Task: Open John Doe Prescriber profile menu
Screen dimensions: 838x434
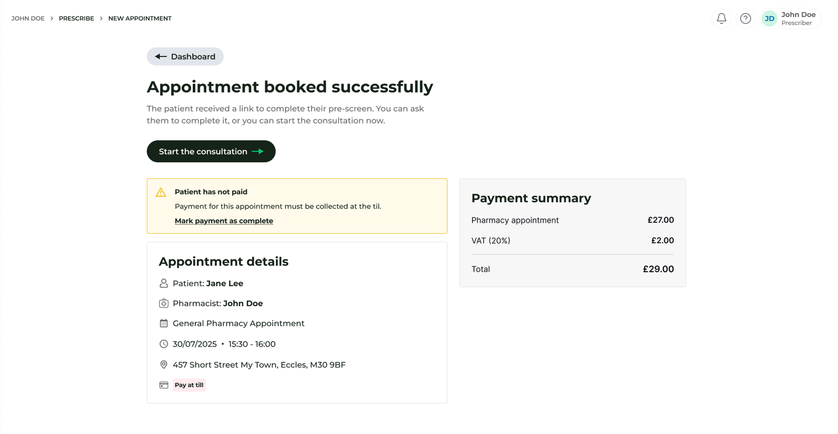Action: pos(798,18)
